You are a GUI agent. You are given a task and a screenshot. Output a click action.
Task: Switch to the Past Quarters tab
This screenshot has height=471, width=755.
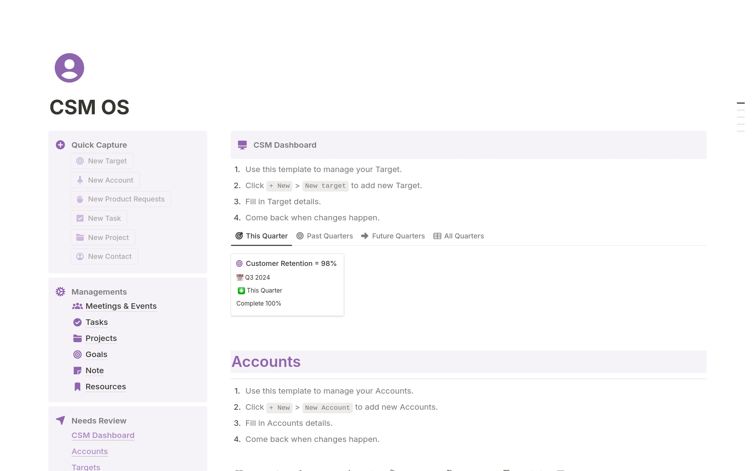(324, 236)
